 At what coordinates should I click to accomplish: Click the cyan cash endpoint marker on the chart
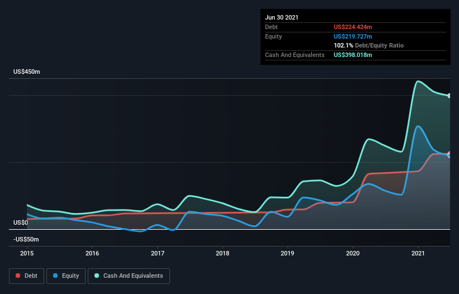point(449,96)
